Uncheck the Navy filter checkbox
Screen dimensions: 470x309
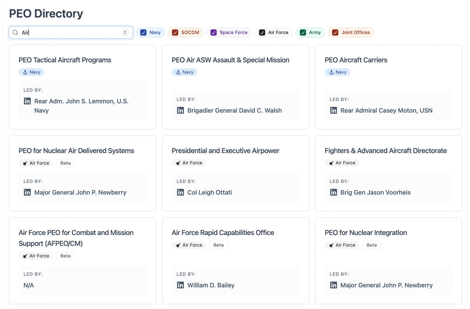click(x=143, y=32)
